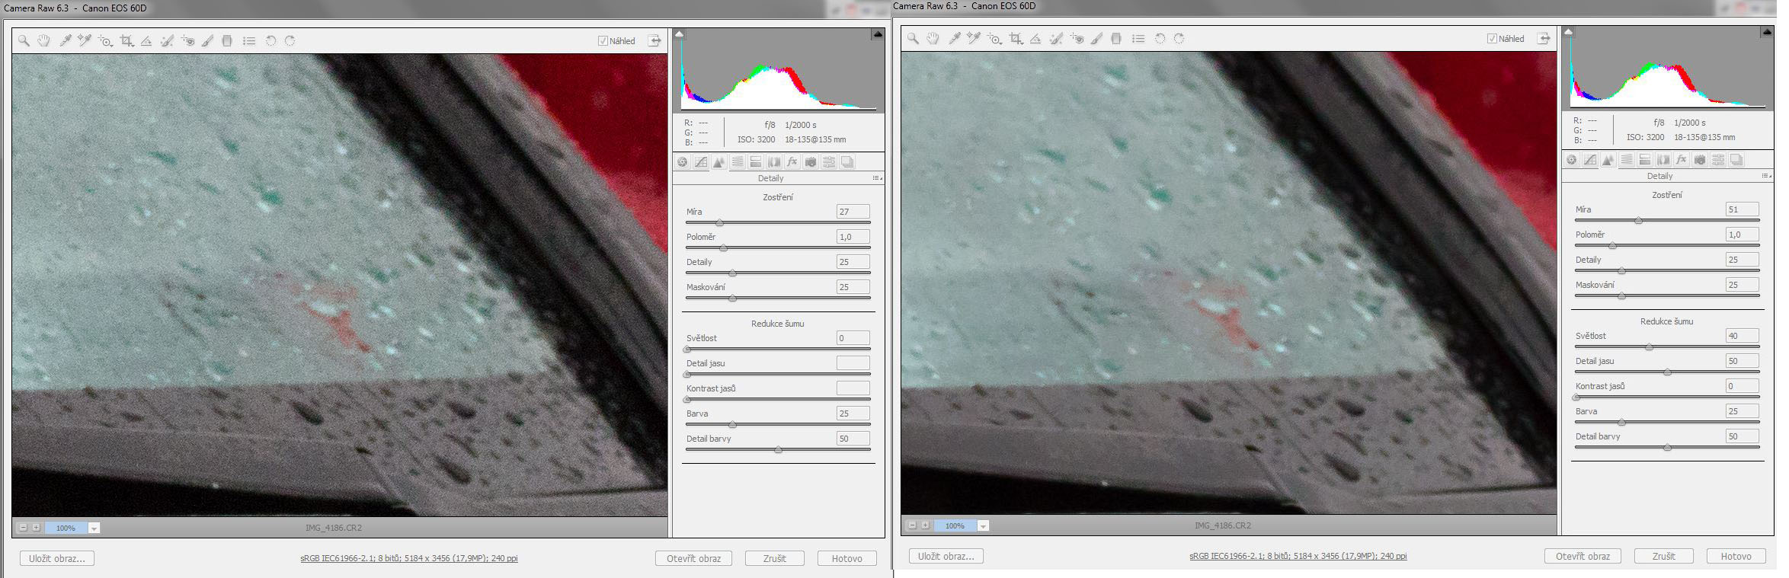Click Světlost slider handle in right window
The width and height of the screenshot is (1789, 578).
(x=1649, y=347)
